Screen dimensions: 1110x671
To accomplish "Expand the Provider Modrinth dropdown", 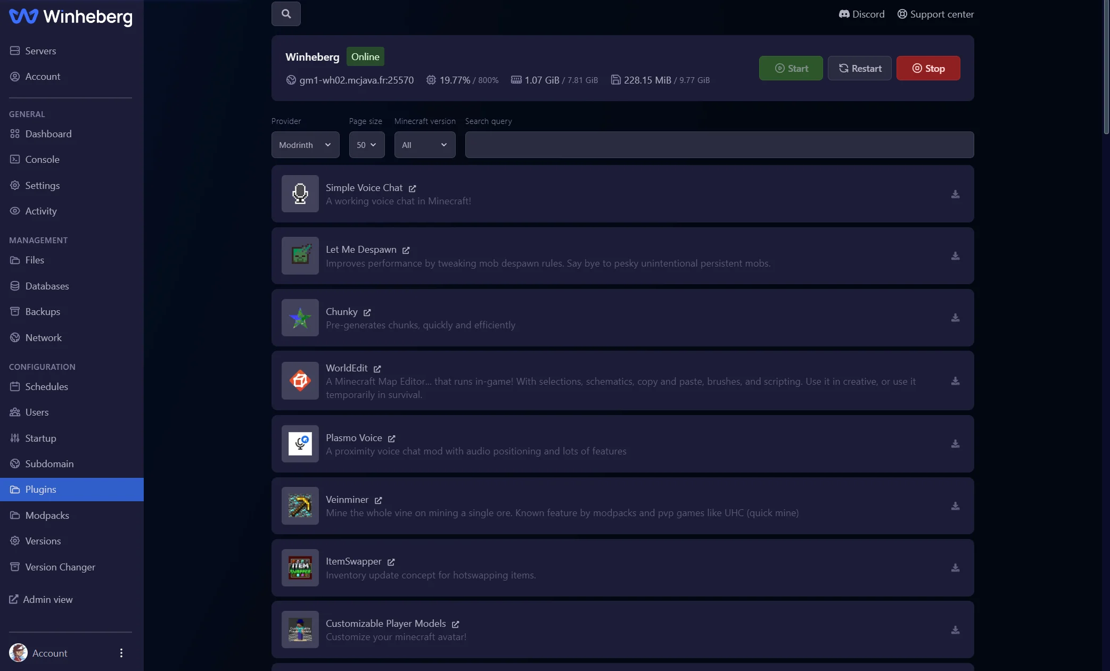I will click(x=305, y=145).
